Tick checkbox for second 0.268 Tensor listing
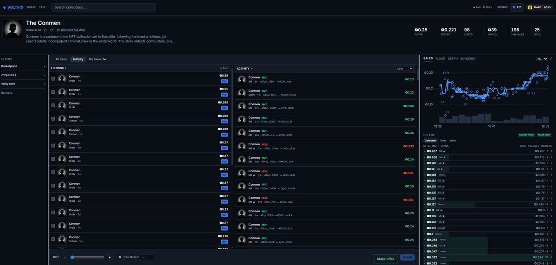Viewport: 556px width, 265px height. click(53, 132)
